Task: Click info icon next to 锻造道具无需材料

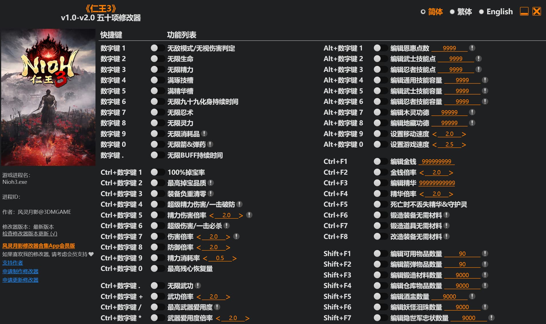Action: click(447, 226)
